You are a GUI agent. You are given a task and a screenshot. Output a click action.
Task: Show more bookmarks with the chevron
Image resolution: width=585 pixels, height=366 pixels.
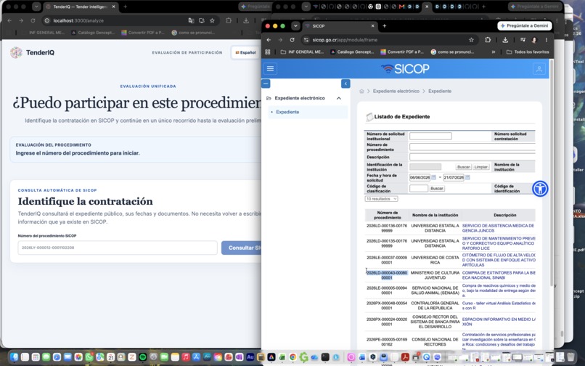494,52
